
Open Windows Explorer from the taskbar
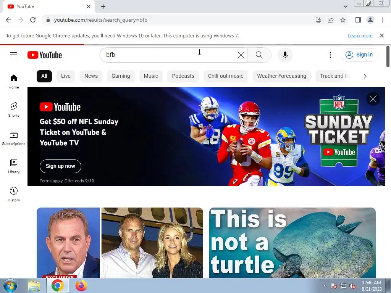tap(34, 286)
